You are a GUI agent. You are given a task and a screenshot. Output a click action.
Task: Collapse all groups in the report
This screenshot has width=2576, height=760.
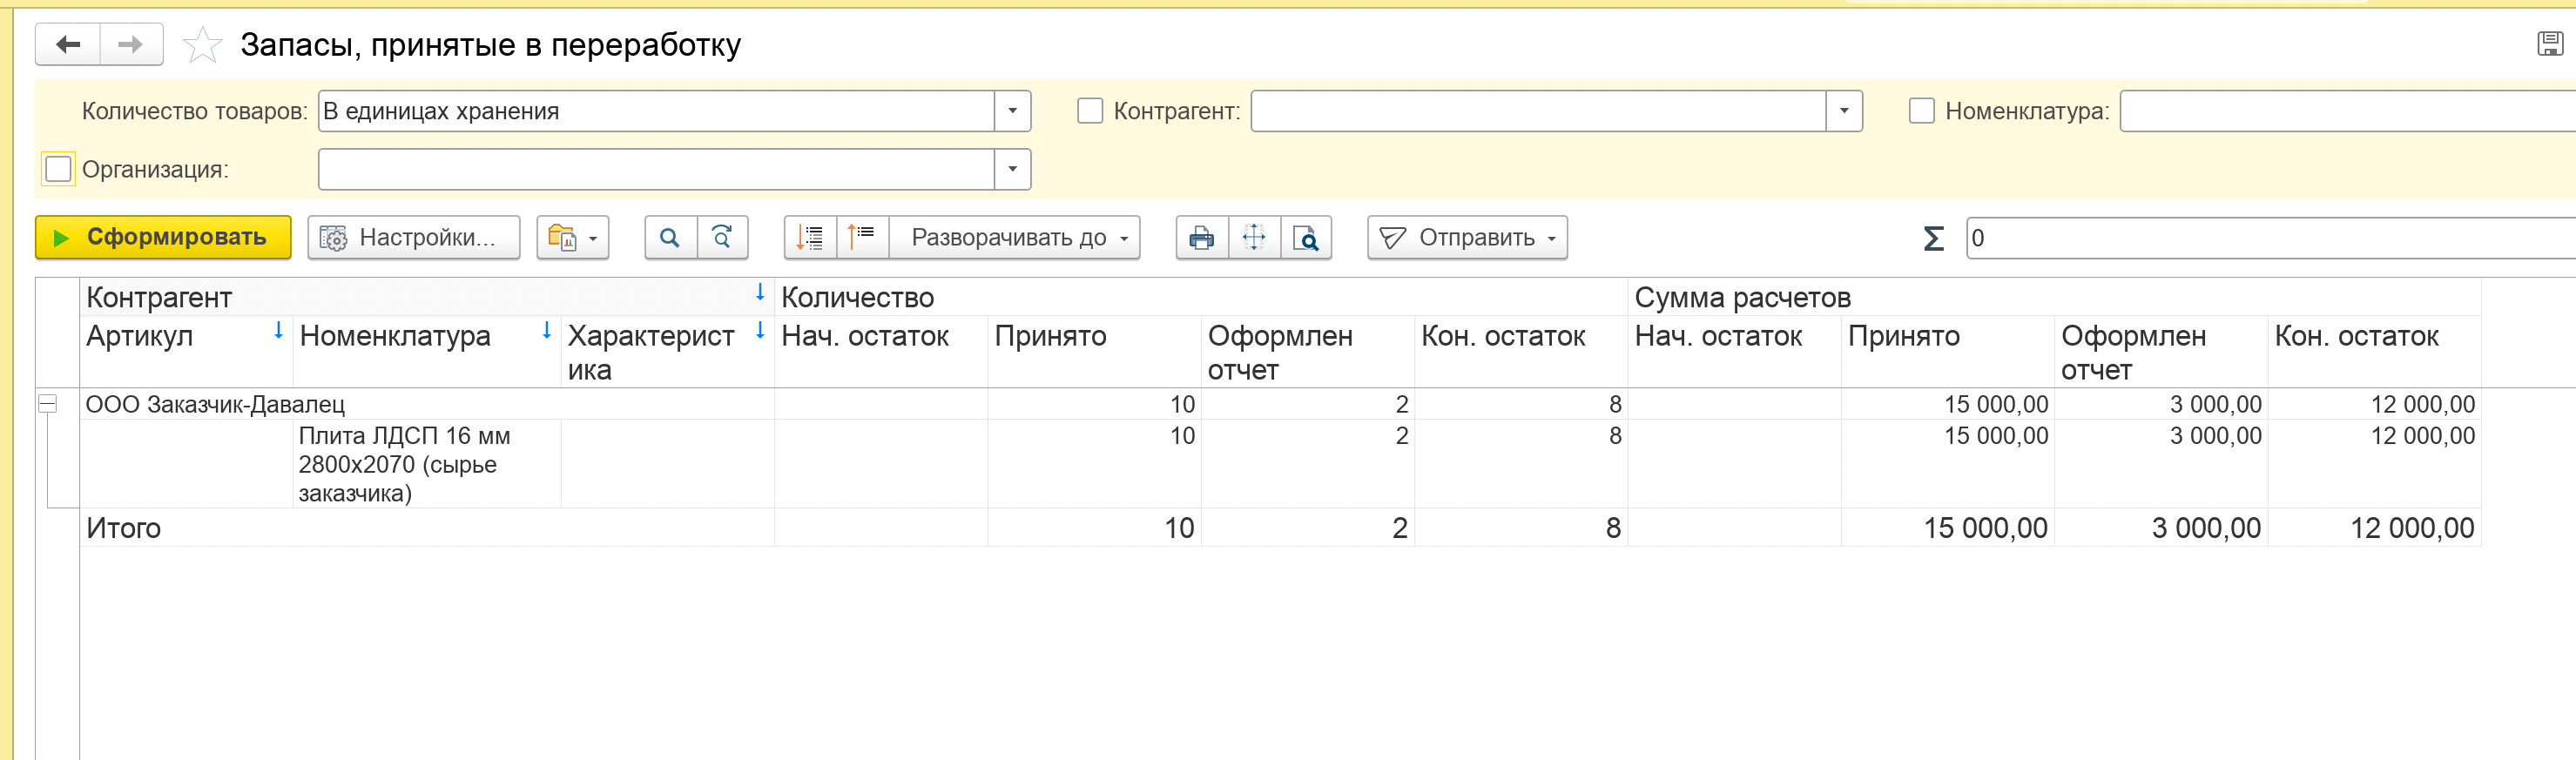862,238
